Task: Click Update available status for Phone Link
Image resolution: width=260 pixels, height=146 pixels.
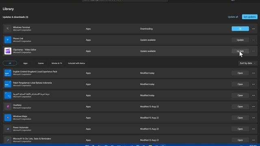Action: [x=148, y=40]
